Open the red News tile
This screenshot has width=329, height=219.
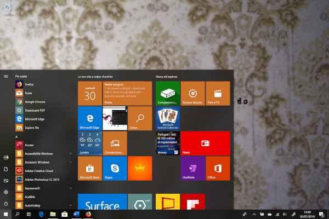click(205, 143)
